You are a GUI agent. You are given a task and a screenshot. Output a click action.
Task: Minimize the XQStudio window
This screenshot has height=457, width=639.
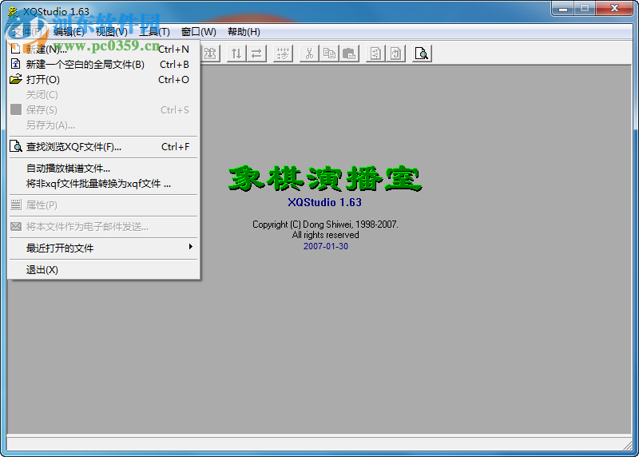pos(563,8)
